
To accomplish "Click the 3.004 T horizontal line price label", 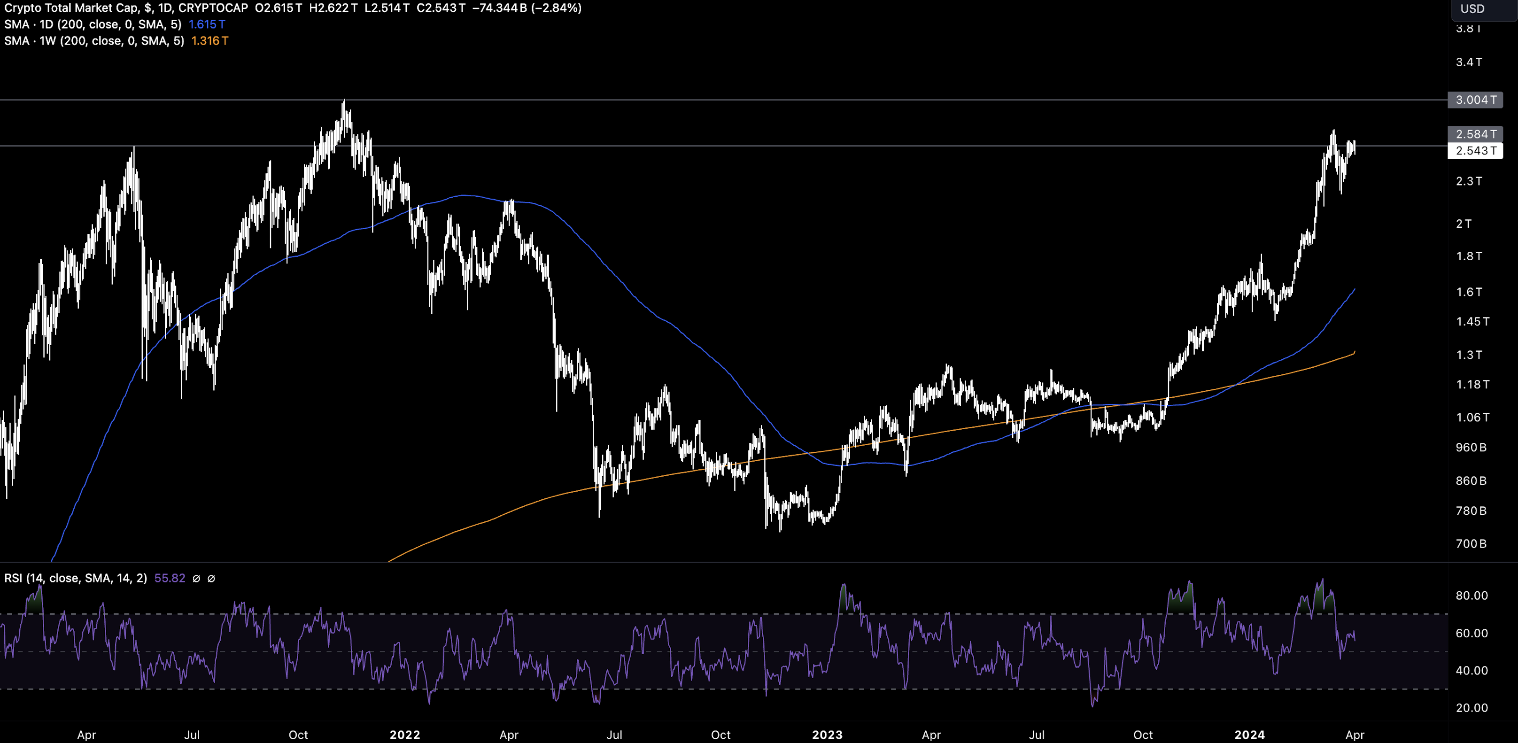I will point(1475,100).
